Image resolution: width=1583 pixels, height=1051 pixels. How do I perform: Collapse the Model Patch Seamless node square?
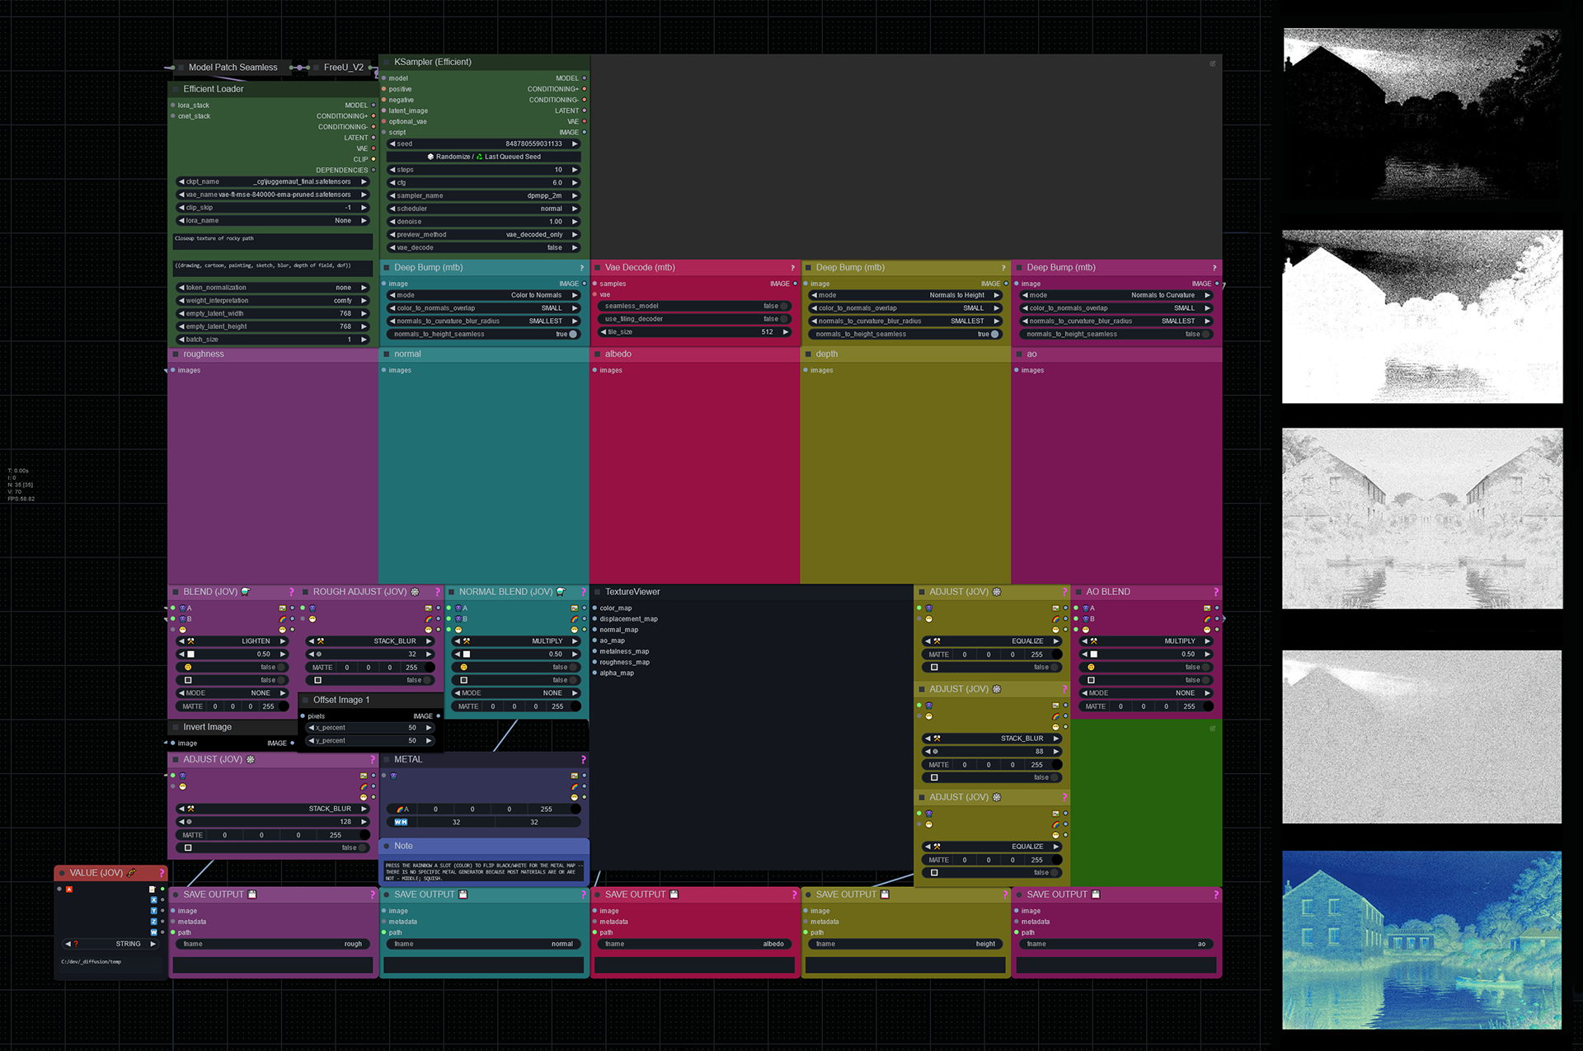(181, 68)
